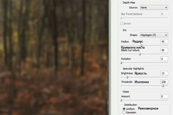Click the Rotation value field

tap(164, 59)
